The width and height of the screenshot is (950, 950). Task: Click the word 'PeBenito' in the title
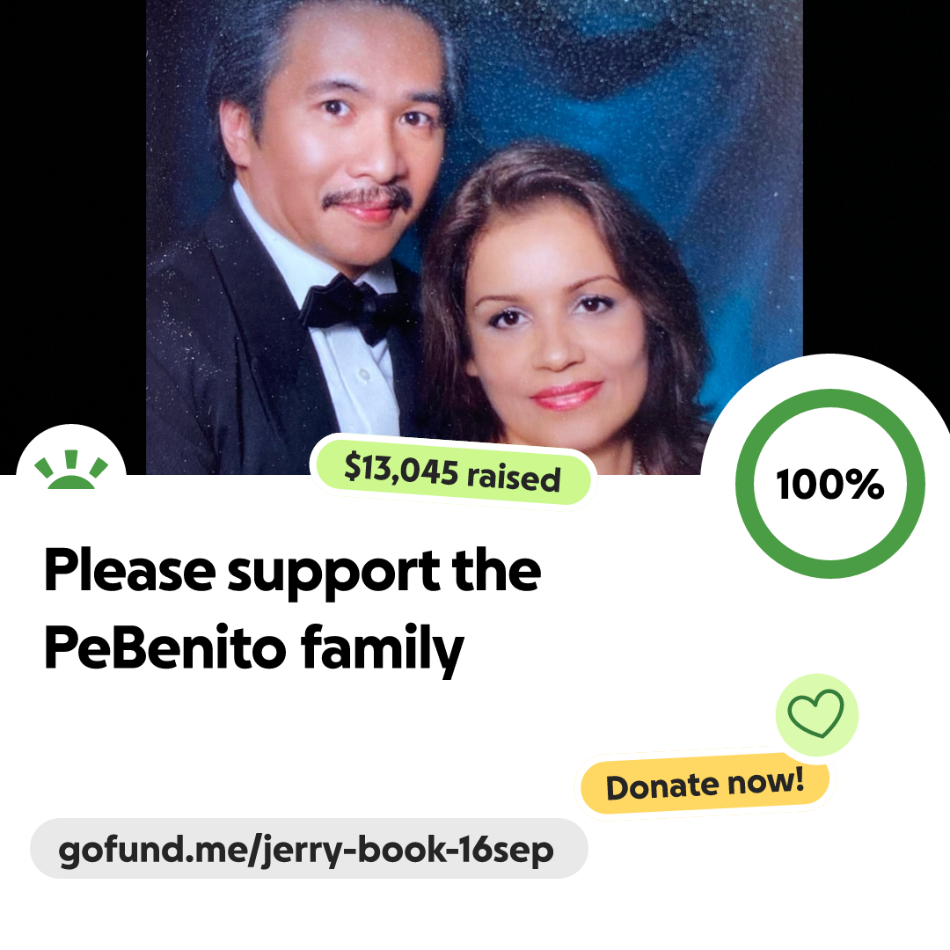[164, 647]
